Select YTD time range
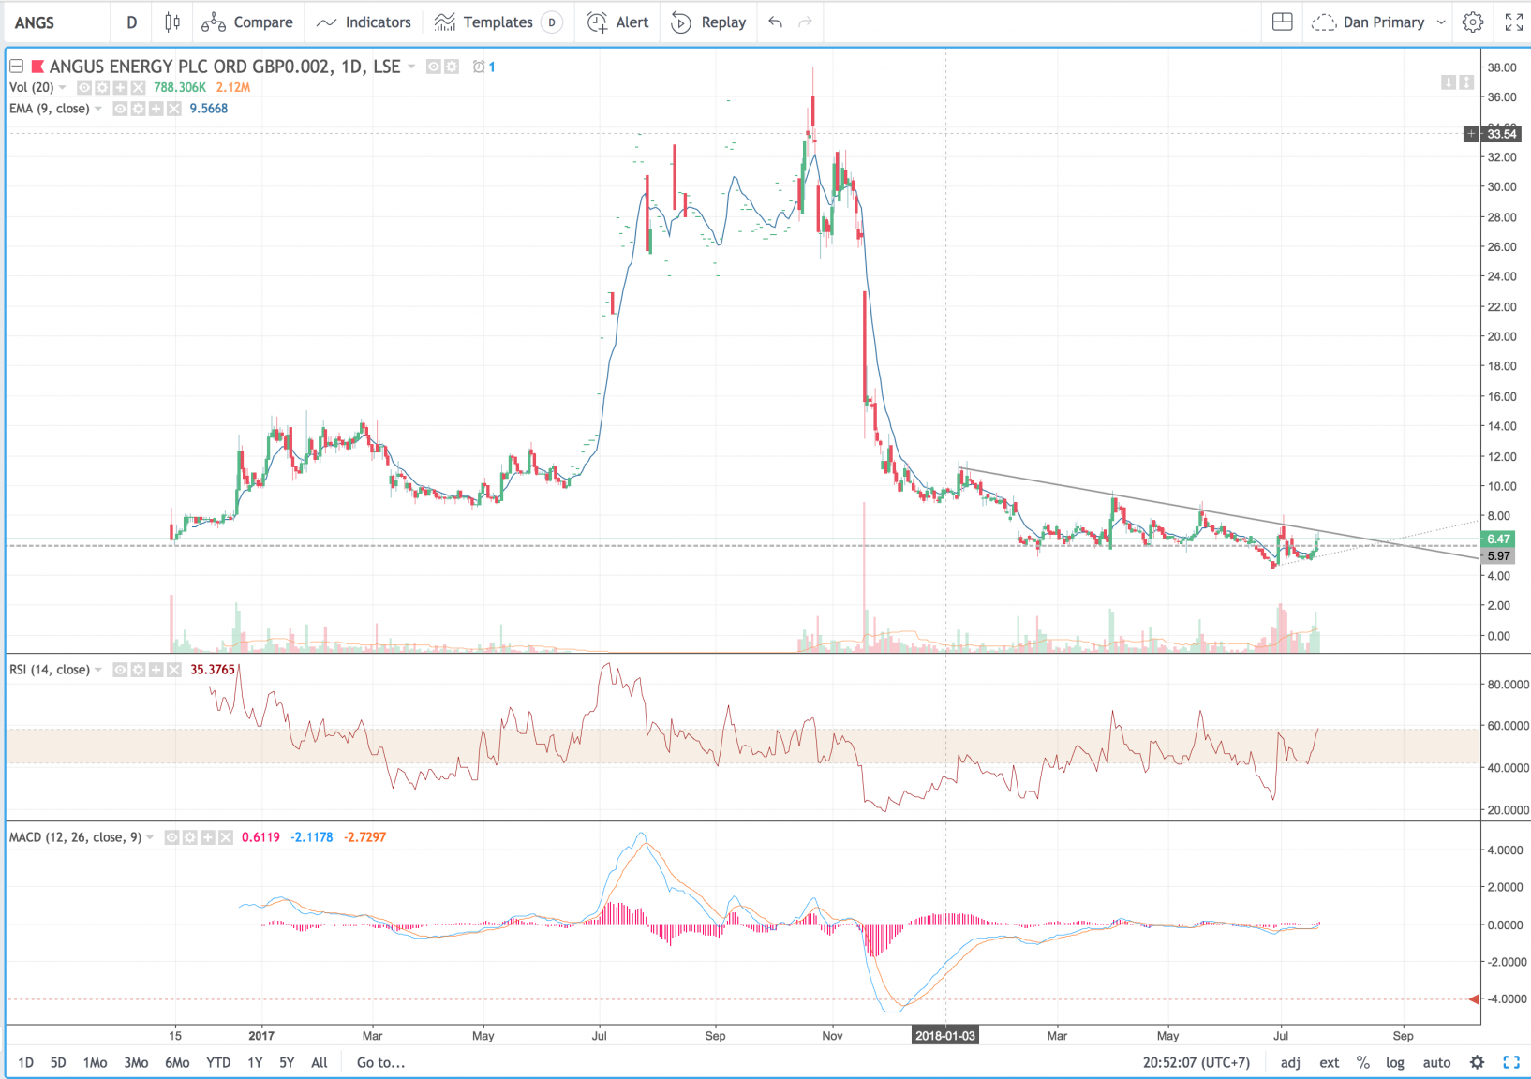 point(218,1062)
